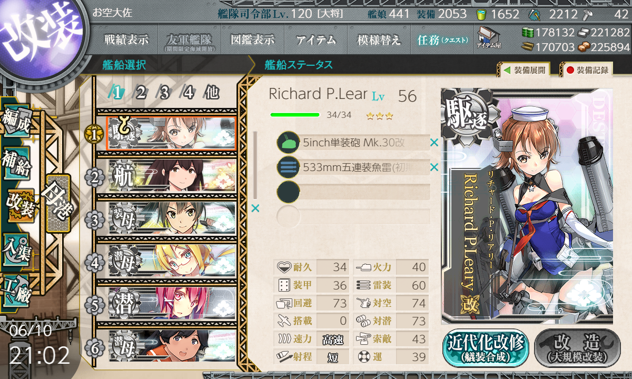Expand the 装備展開 equipment panel
Viewport: 632px width, 379px height.
click(x=524, y=70)
